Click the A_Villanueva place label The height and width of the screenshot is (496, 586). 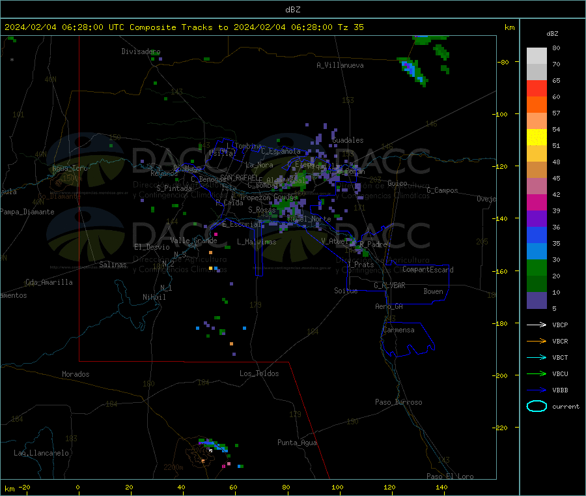coord(340,65)
